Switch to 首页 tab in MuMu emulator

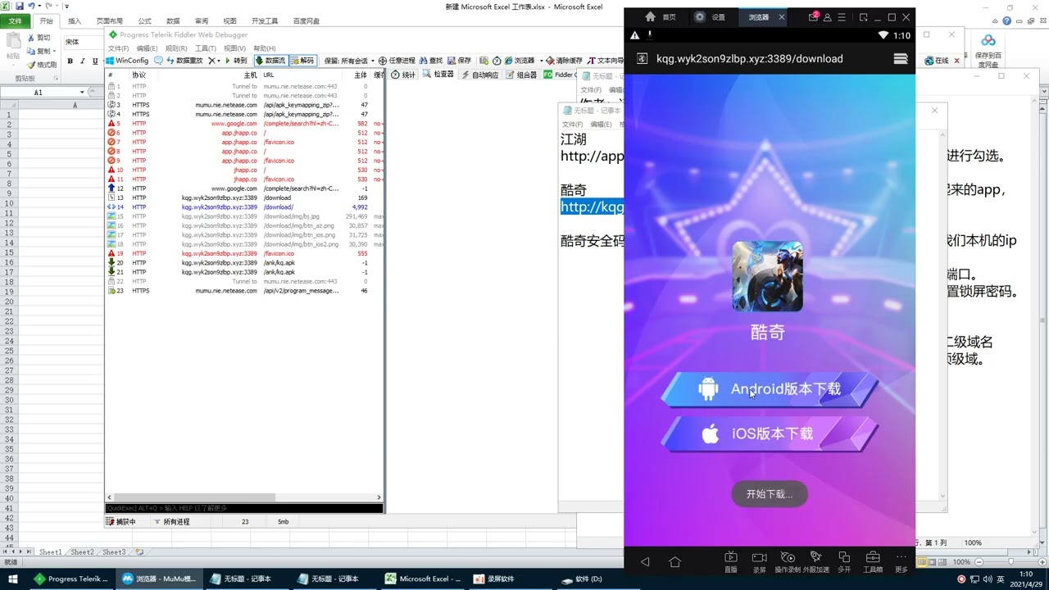click(x=661, y=16)
